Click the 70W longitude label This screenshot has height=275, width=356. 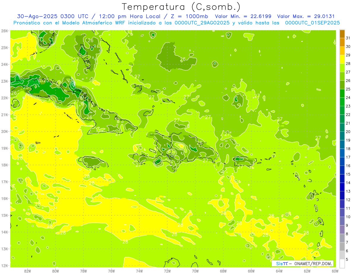[x=195, y=271]
